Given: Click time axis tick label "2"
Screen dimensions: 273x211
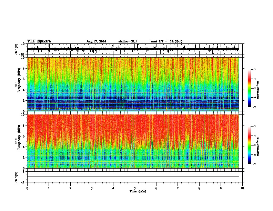Looking at the screenshot, I should coord(70,188).
